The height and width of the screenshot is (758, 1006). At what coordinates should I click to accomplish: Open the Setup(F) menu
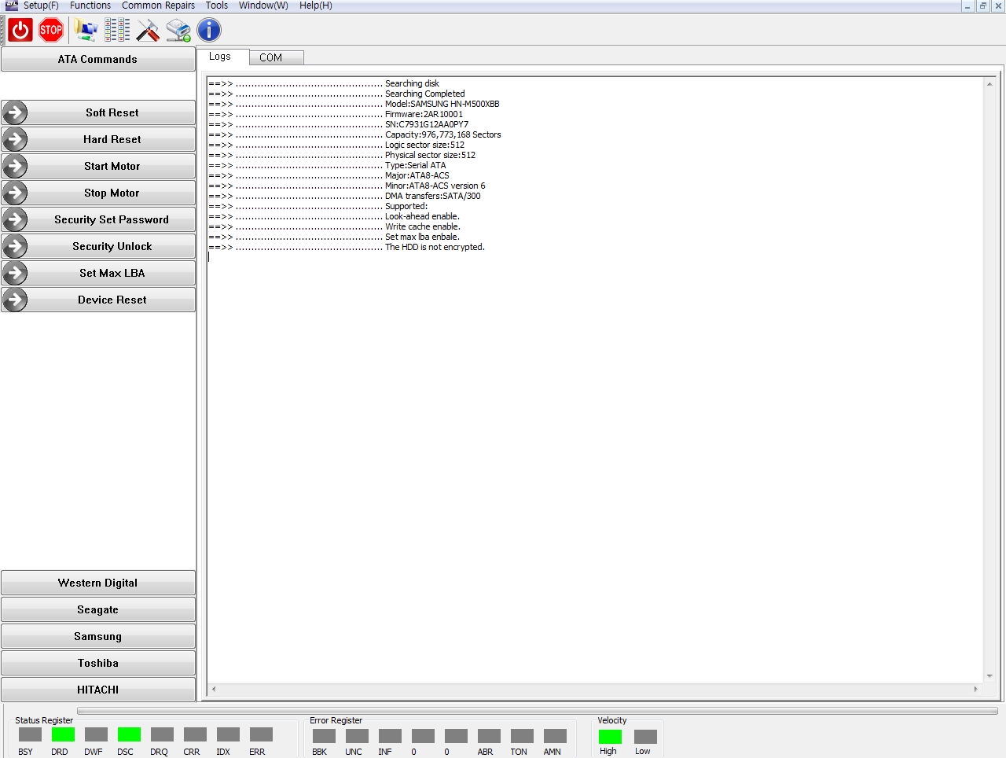[x=41, y=6]
